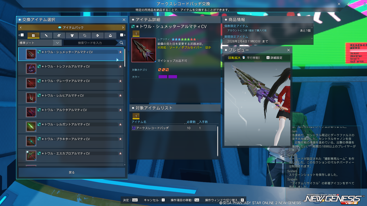This screenshot has width=367, height=206.
Task: Select トワル・レルガントアルマティCV list row
Action: point(71,127)
